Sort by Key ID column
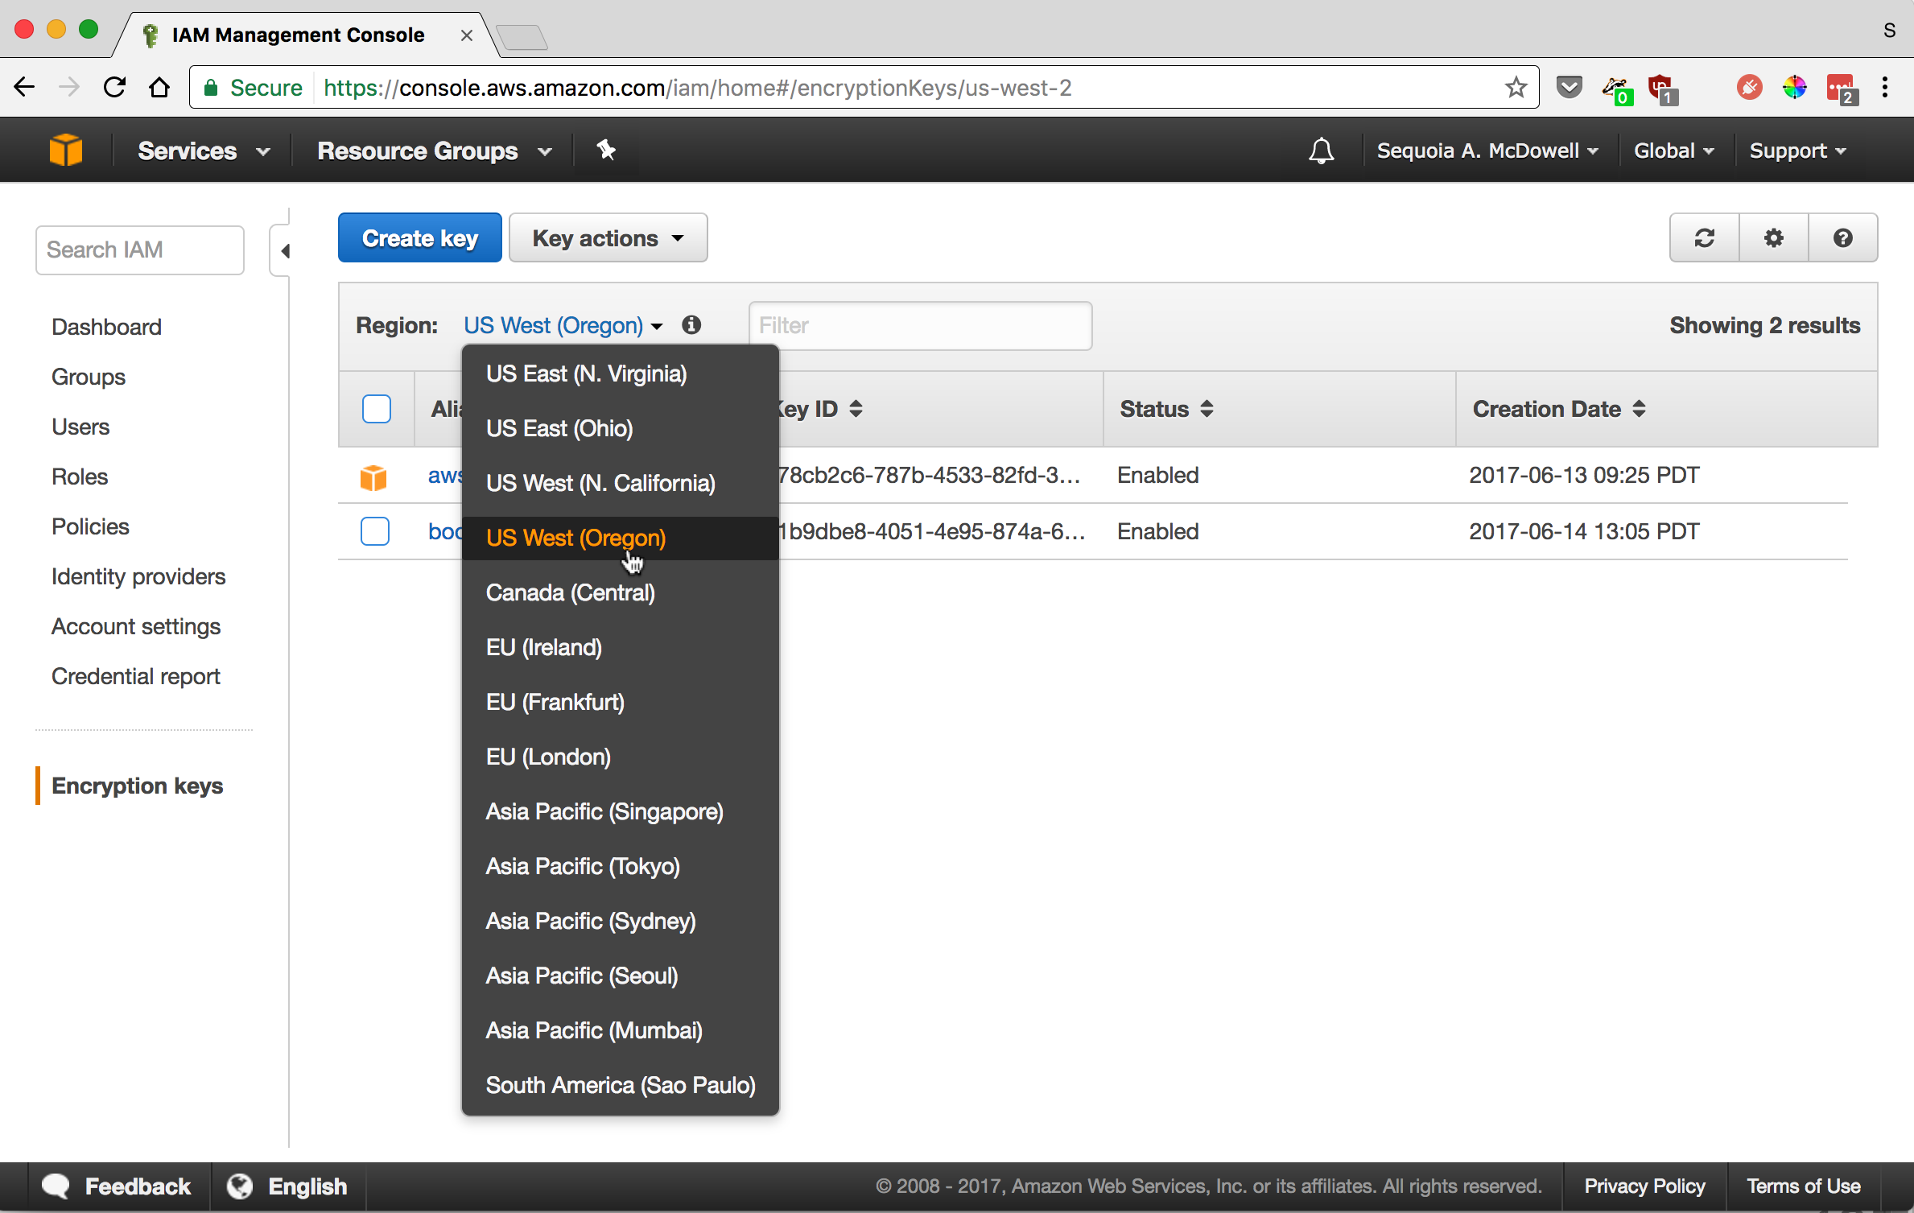 pyautogui.click(x=819, y=409)
